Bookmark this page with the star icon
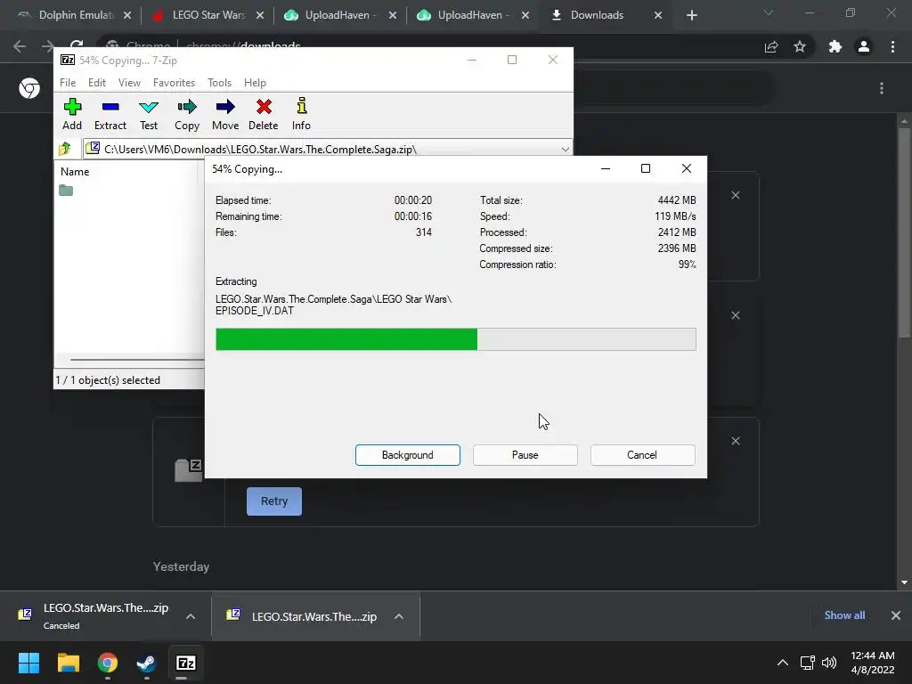 [x=800, y=46]
